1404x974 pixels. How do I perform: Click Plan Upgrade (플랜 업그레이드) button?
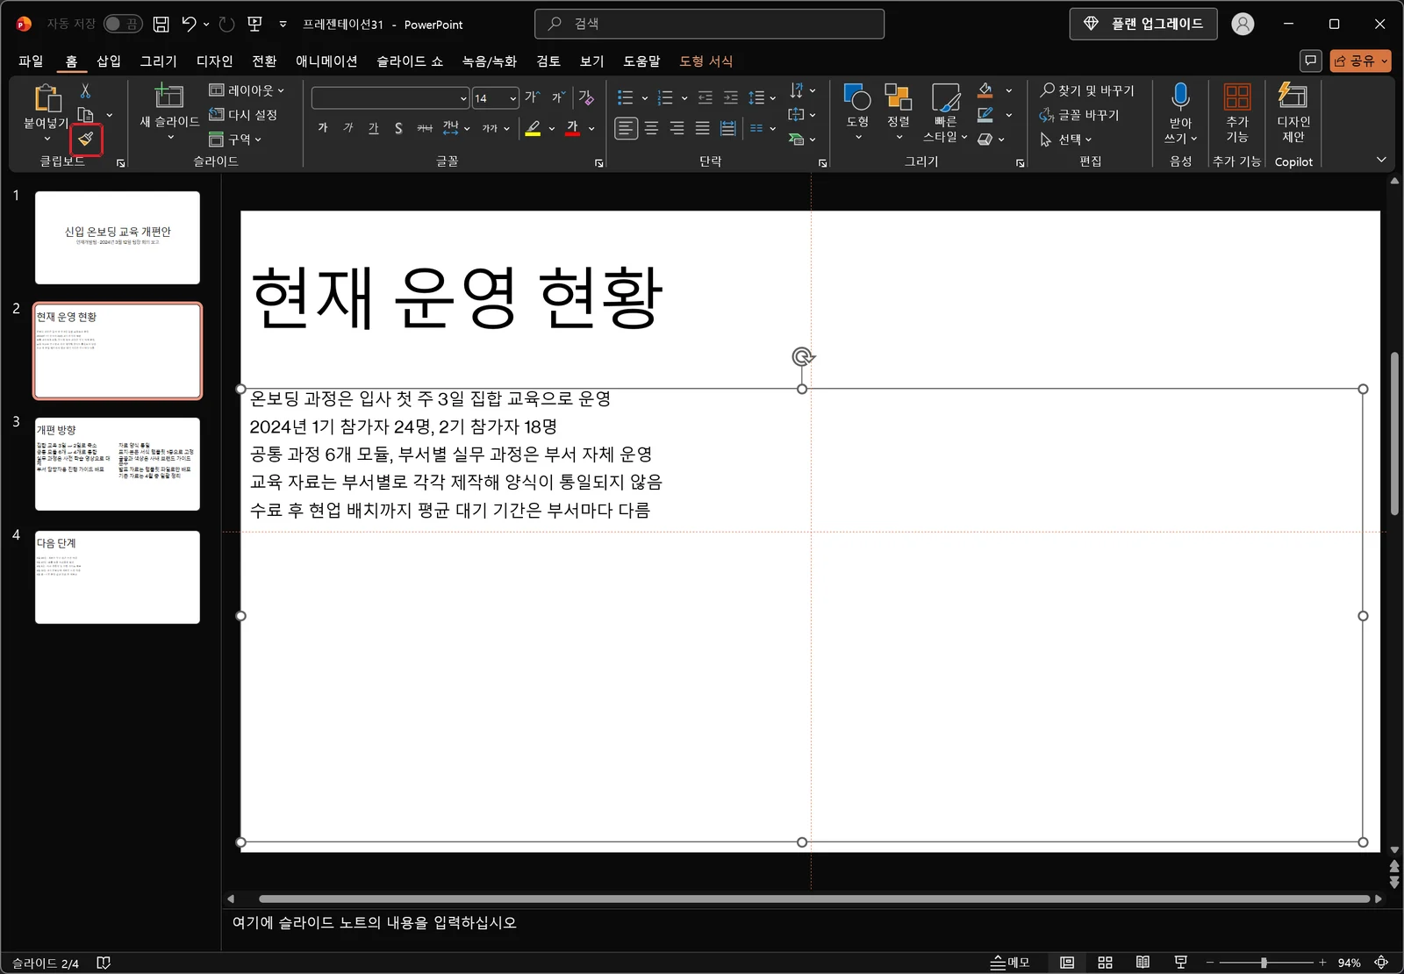(1143, 24)
